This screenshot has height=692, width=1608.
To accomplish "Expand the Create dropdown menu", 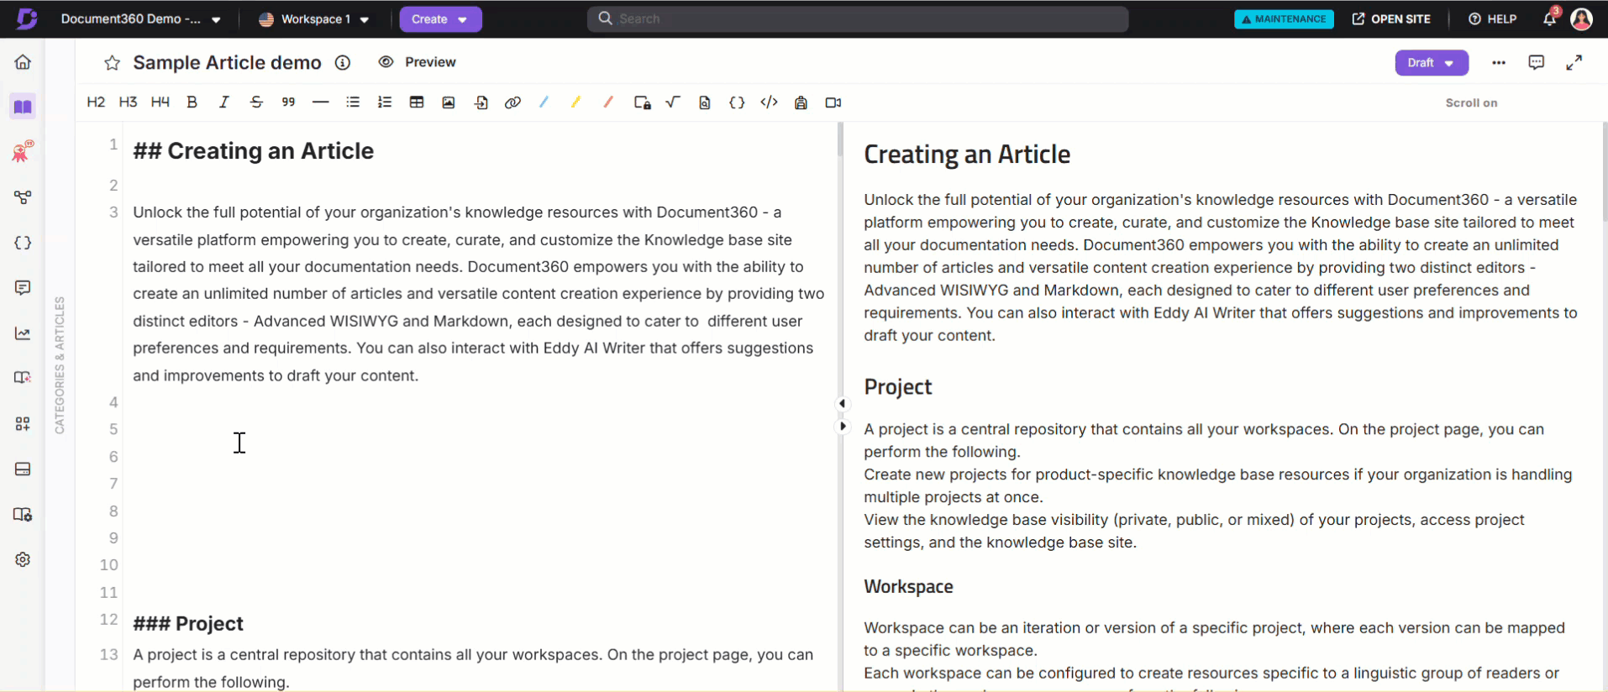I will pyautogui.click(x=439, y=19).
